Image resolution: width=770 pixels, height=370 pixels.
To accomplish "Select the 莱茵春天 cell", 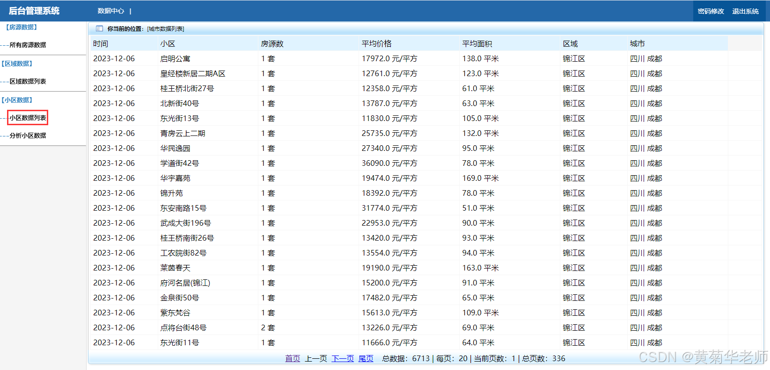I will [175, 268].
